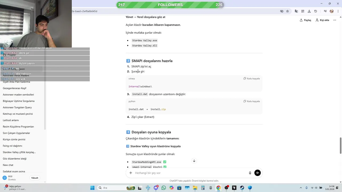
Task: Bookmark this page with the star icon
Action: click(287, 11)
